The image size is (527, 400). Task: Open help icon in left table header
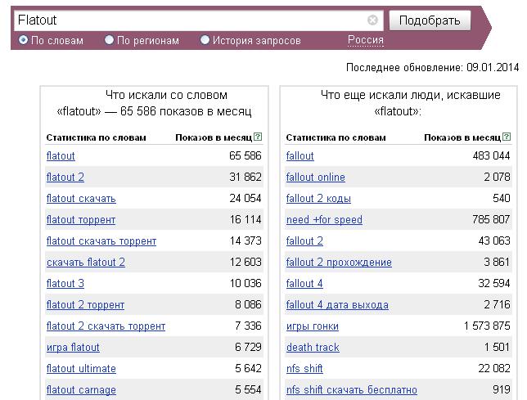[258, 137]
